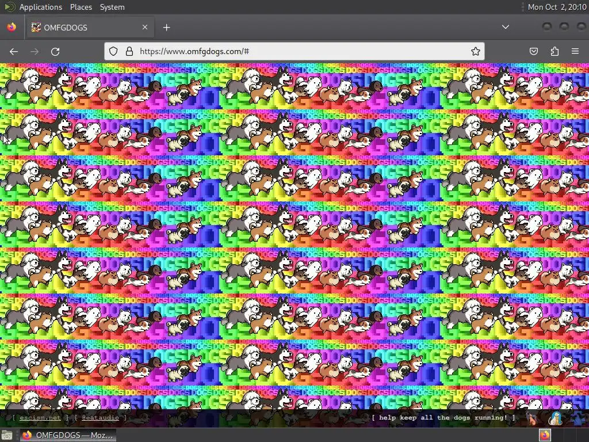Open the Extensions puzzle icon

pyautogui.click(x=554, y=51)
